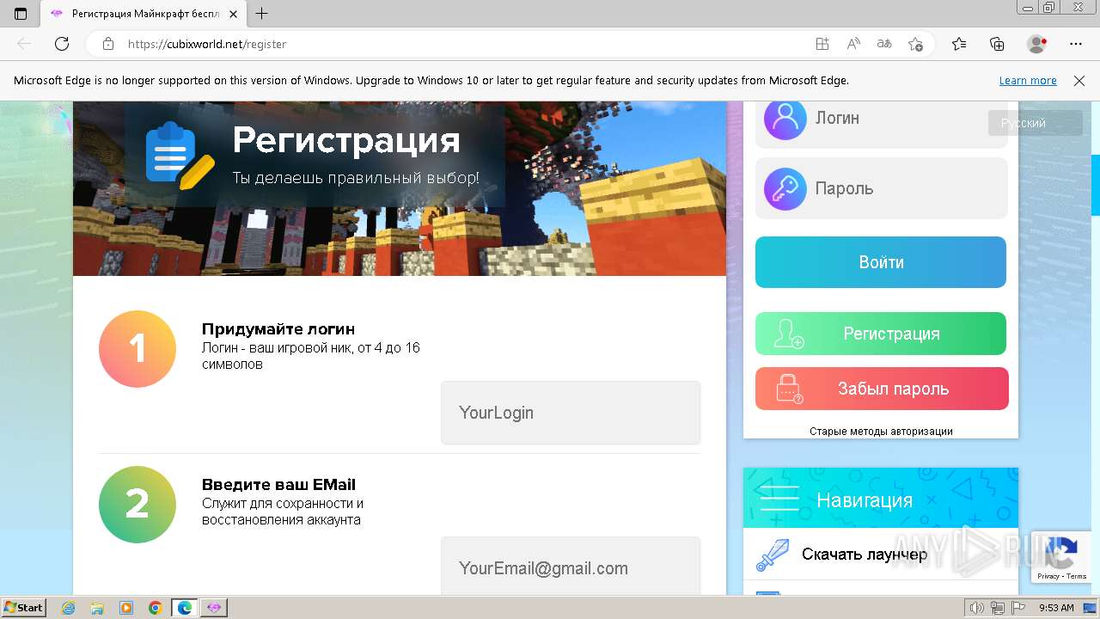Open the Скачать лаунчер menu item
1100x619 pixels.
(880, 555)
